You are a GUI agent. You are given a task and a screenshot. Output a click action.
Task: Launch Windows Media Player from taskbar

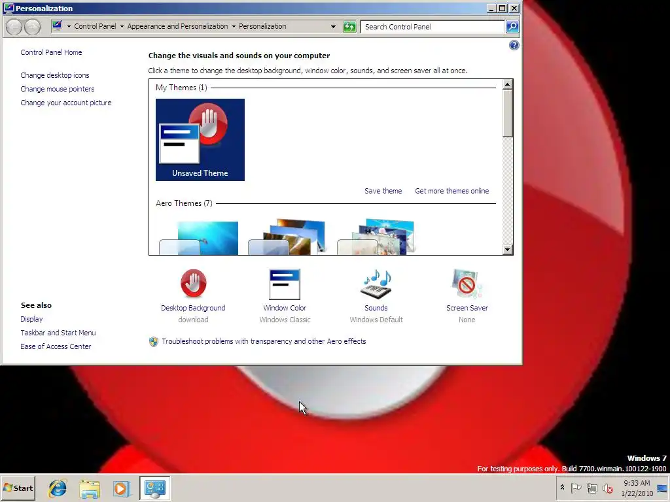click(x=122, y=488)
